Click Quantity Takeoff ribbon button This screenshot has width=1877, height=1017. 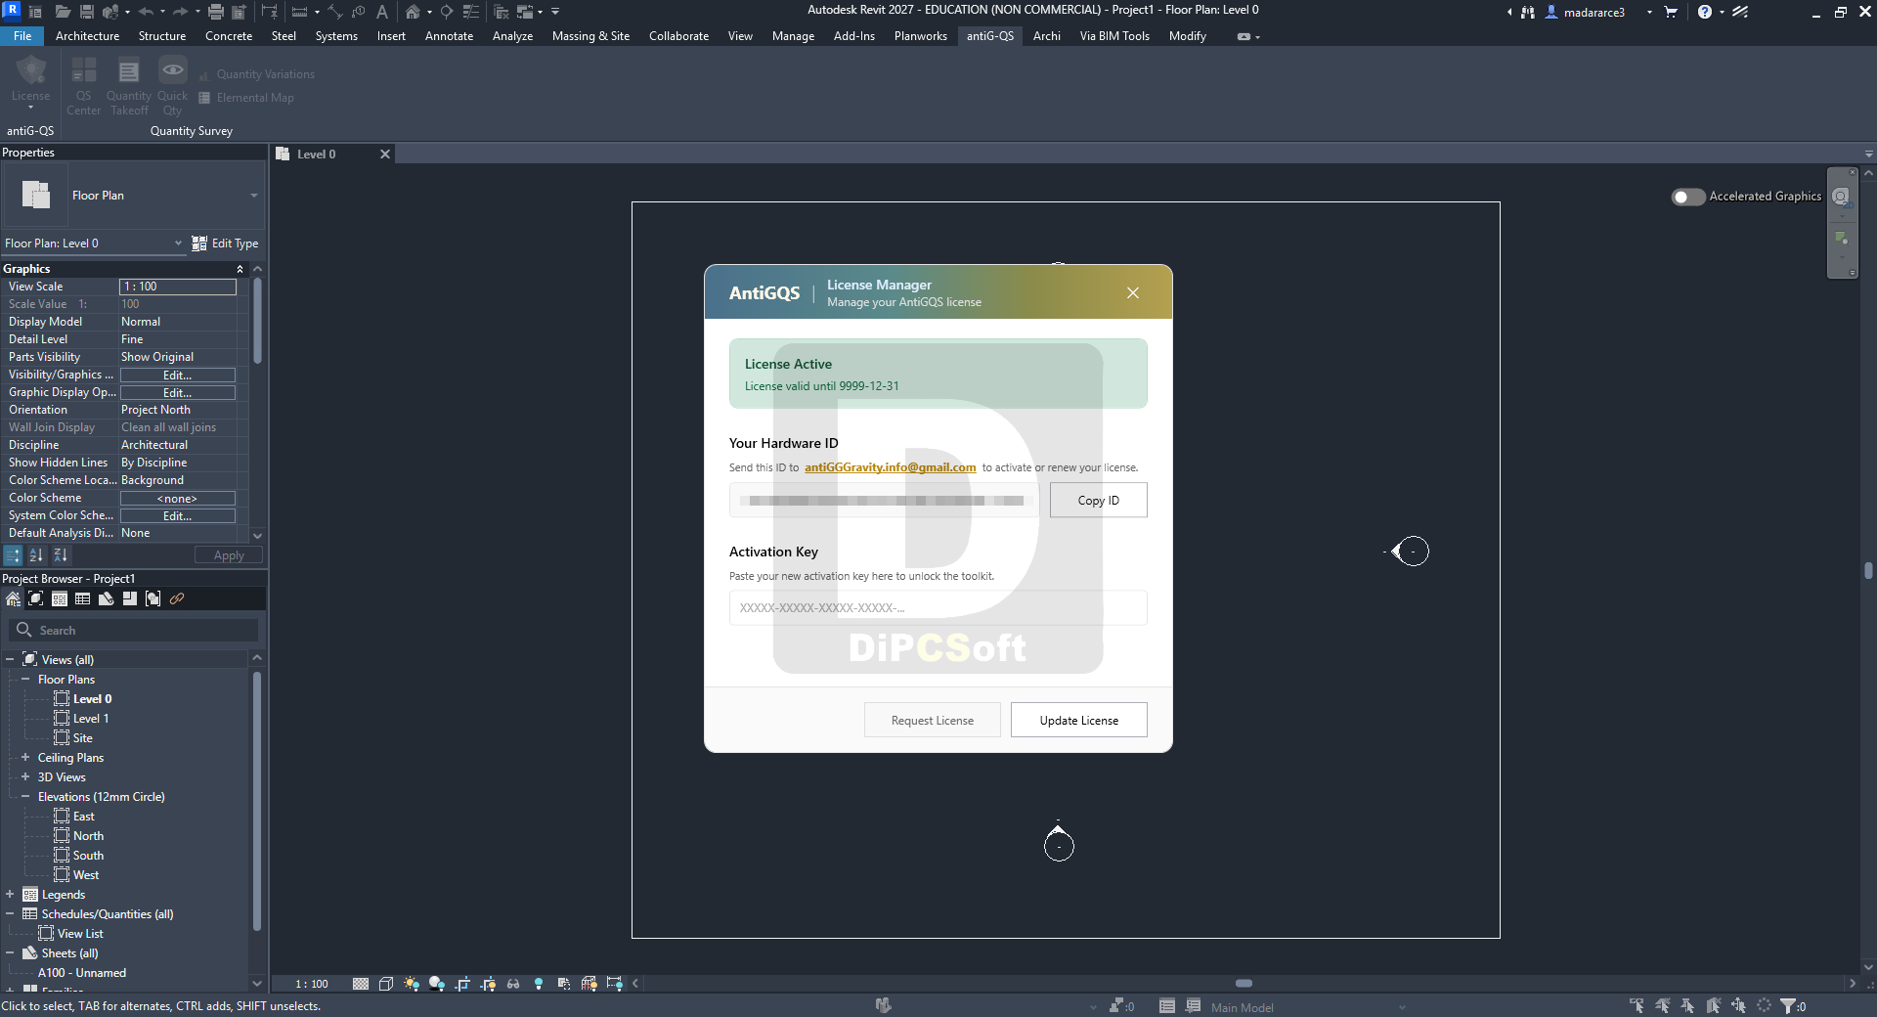click(129, 86)
